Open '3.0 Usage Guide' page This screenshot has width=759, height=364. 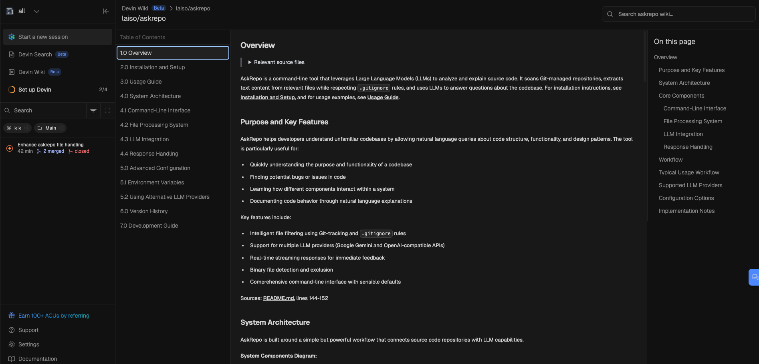173,82
